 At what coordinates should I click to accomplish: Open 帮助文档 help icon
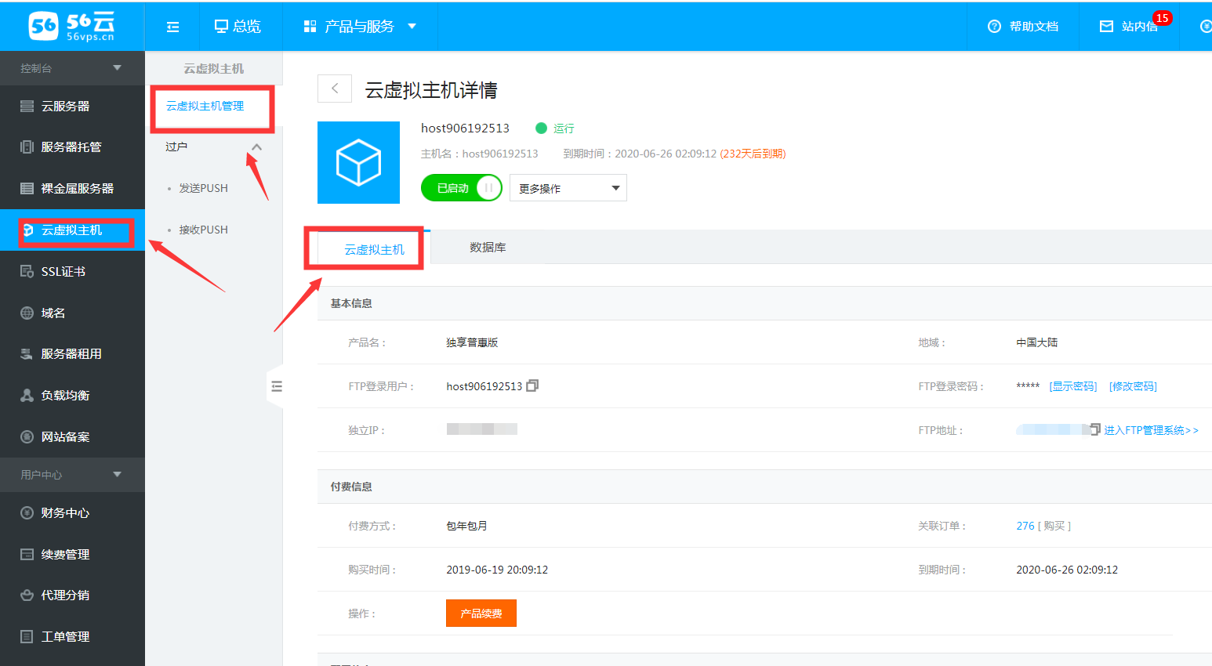[x=994, y=27]
